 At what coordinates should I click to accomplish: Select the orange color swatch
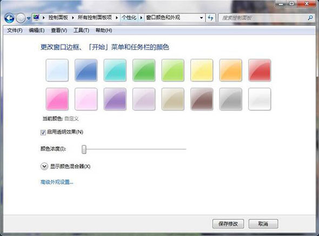pyautogui.click(x=230, y=70)
